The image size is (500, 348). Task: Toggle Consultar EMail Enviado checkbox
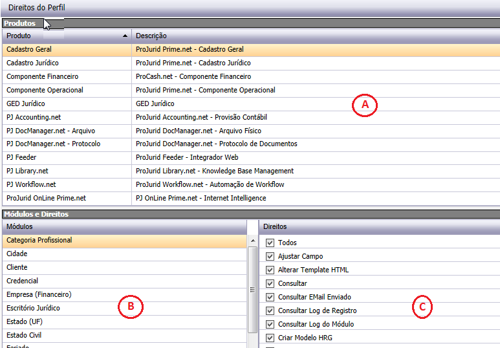pyautogui.click(x=270, y=297)
